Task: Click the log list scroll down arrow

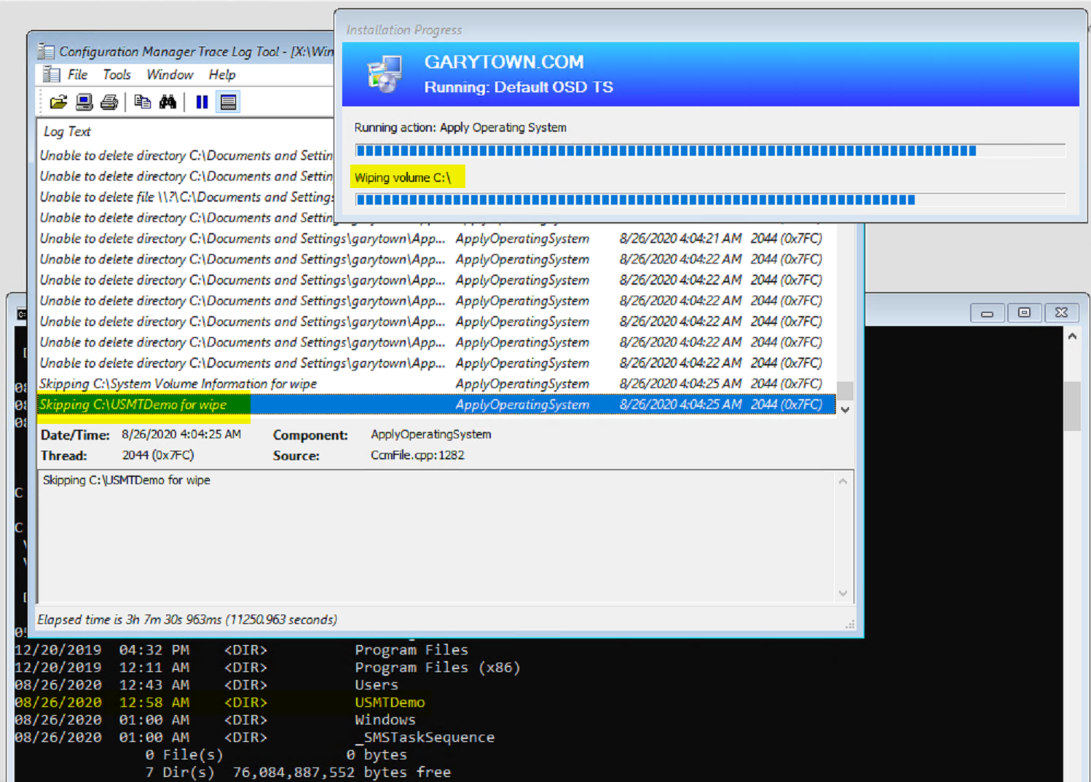Action: pos(845,410)
